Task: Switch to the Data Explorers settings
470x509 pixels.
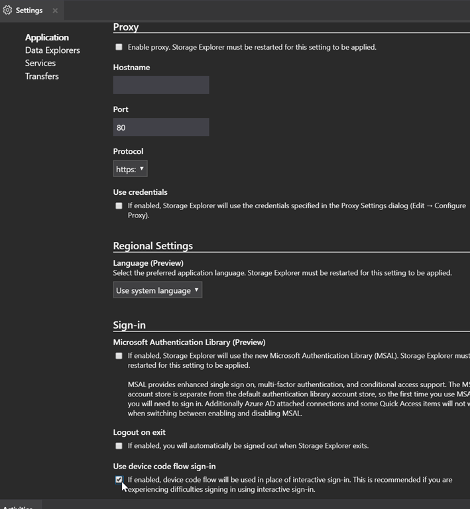Action: (x=52, y=50)
